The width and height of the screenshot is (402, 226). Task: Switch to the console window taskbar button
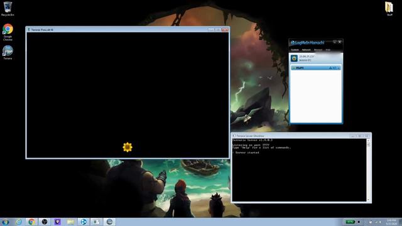click(96, 222)
